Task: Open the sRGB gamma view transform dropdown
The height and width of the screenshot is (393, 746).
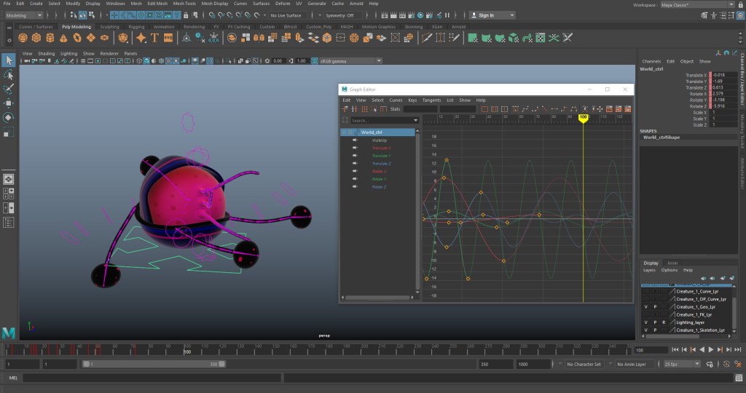Action: click(x=350, y=61)
